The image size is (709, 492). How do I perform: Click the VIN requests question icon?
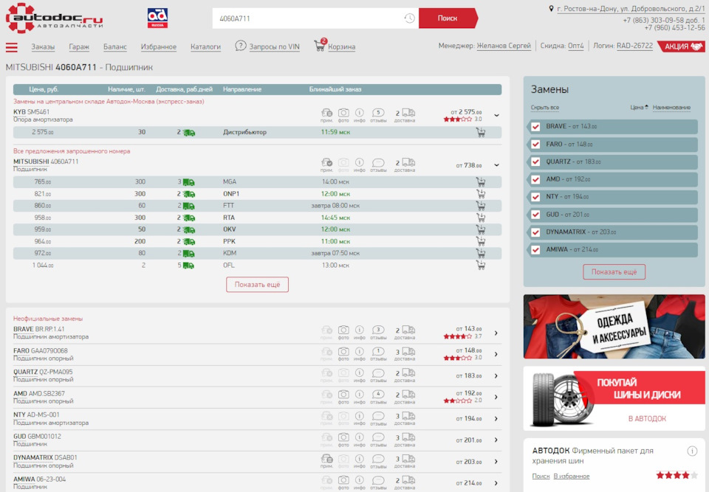[241, 46]
